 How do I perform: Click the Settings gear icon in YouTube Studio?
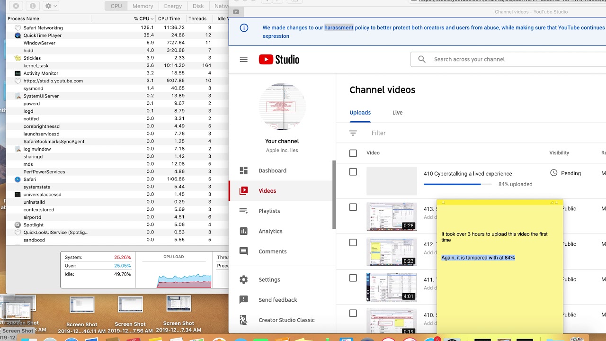point(244,279)
